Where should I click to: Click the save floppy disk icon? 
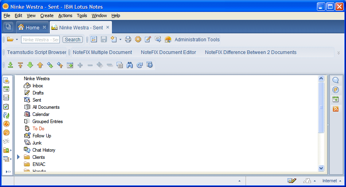[x=104, y=39]
